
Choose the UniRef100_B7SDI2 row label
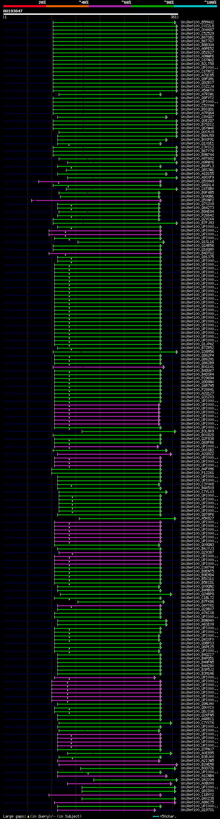(197, 125)
